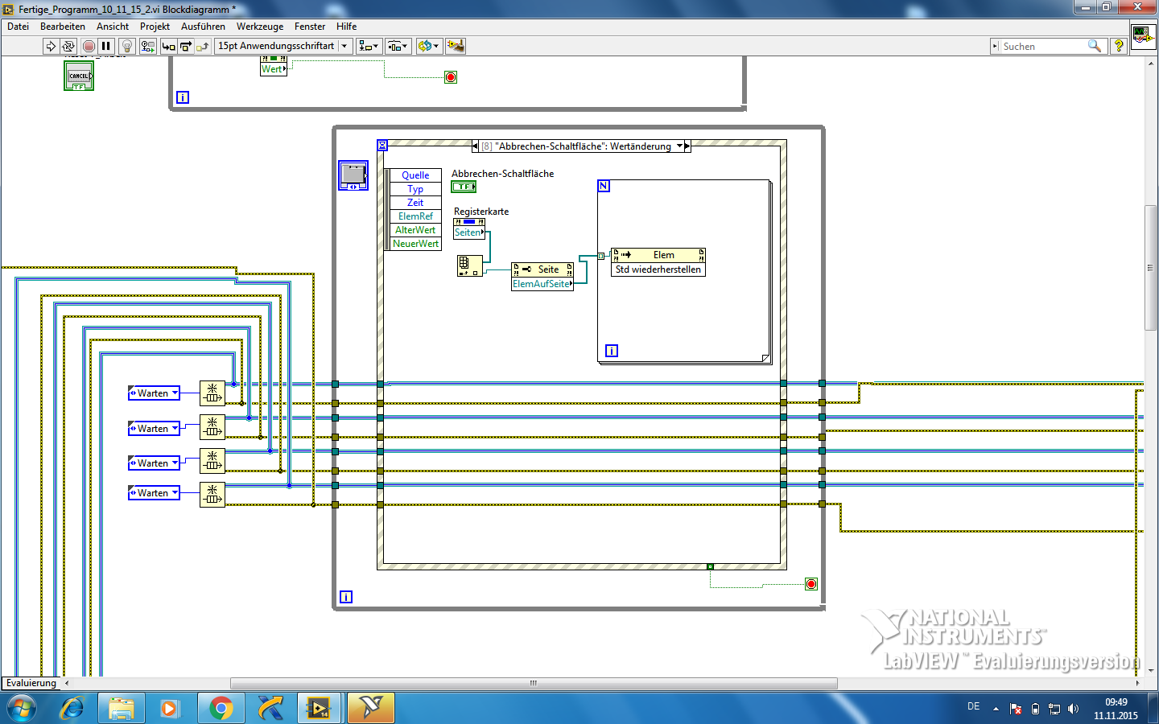Click the Clean Up Diagram icon
Viewport: 1159px width, 724px height.
[456, 46]
